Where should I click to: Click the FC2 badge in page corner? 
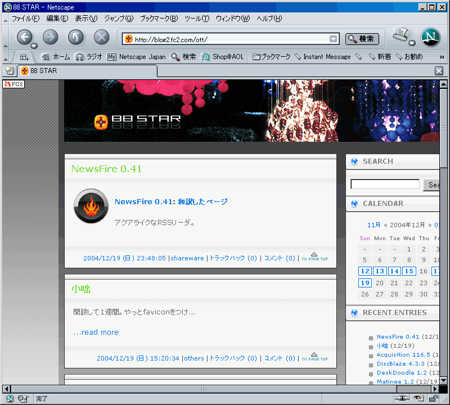click(13, 84)
